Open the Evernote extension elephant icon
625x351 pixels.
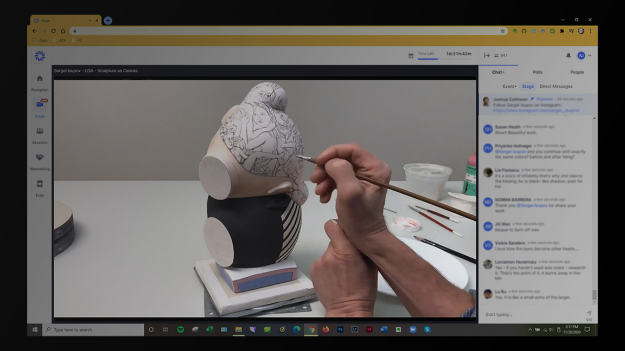click(514, 31)
